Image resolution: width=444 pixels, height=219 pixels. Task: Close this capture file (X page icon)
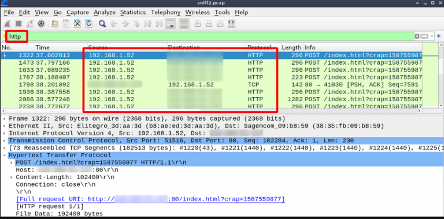77,24
